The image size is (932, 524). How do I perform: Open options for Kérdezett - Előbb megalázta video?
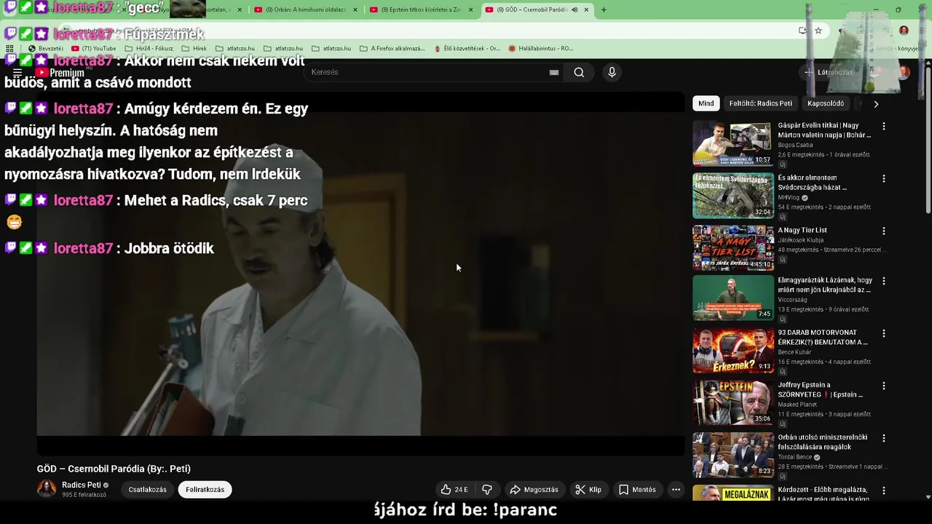click(x=884, y=491)
